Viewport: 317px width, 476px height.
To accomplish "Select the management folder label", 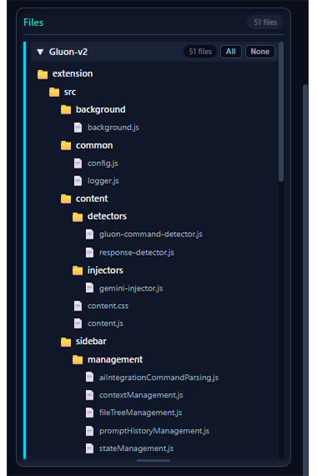I will pos(115,360).
